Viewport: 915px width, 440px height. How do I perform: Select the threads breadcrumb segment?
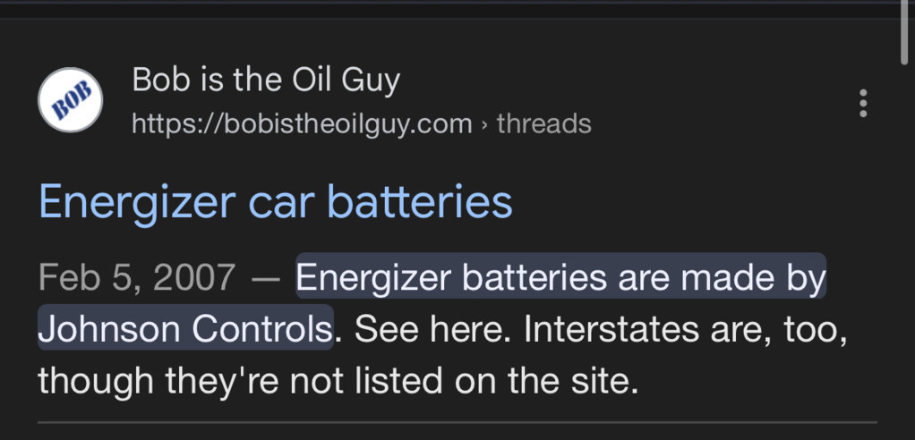coord(543,124)
